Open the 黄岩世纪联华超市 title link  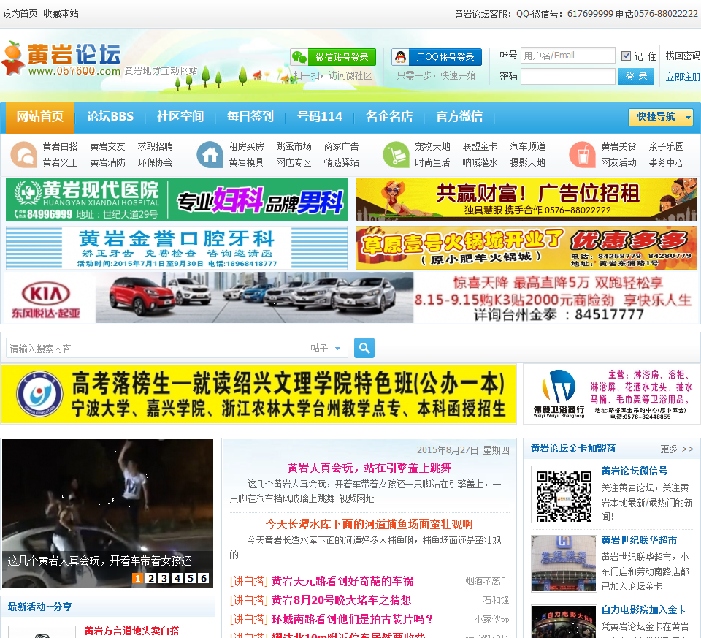[x=640, y=541]
